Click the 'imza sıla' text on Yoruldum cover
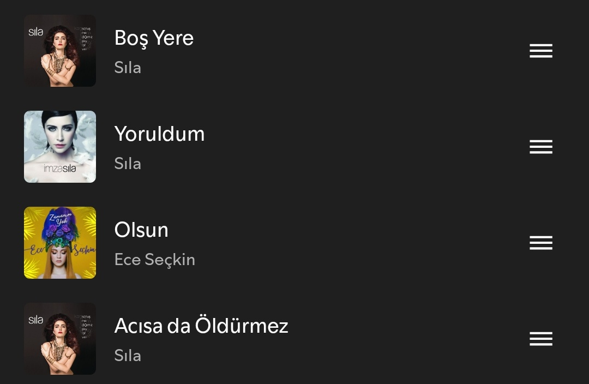 tap(59, 169)
